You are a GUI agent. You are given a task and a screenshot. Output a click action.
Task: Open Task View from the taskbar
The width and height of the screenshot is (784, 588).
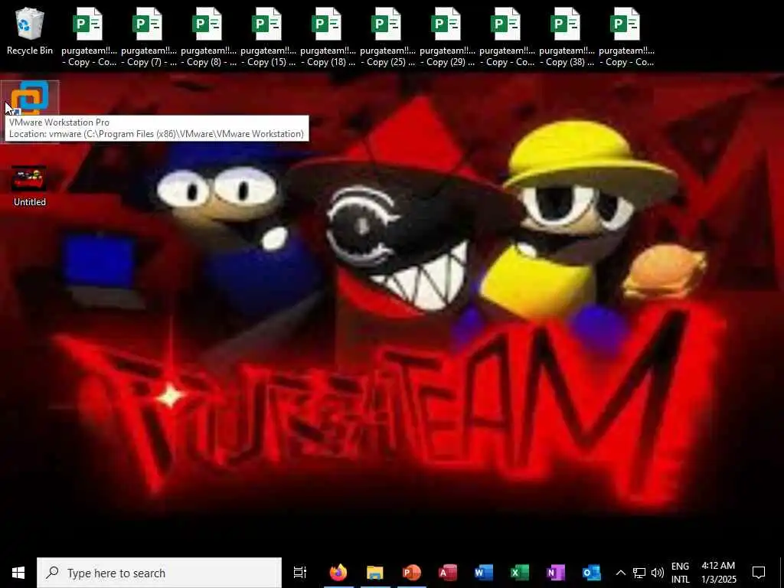coord(300,573)
